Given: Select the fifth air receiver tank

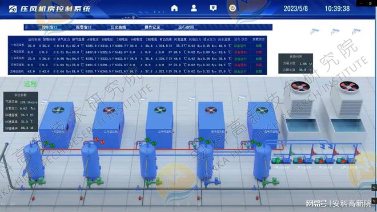Looking at the screenshot, I should coord(263,162).
